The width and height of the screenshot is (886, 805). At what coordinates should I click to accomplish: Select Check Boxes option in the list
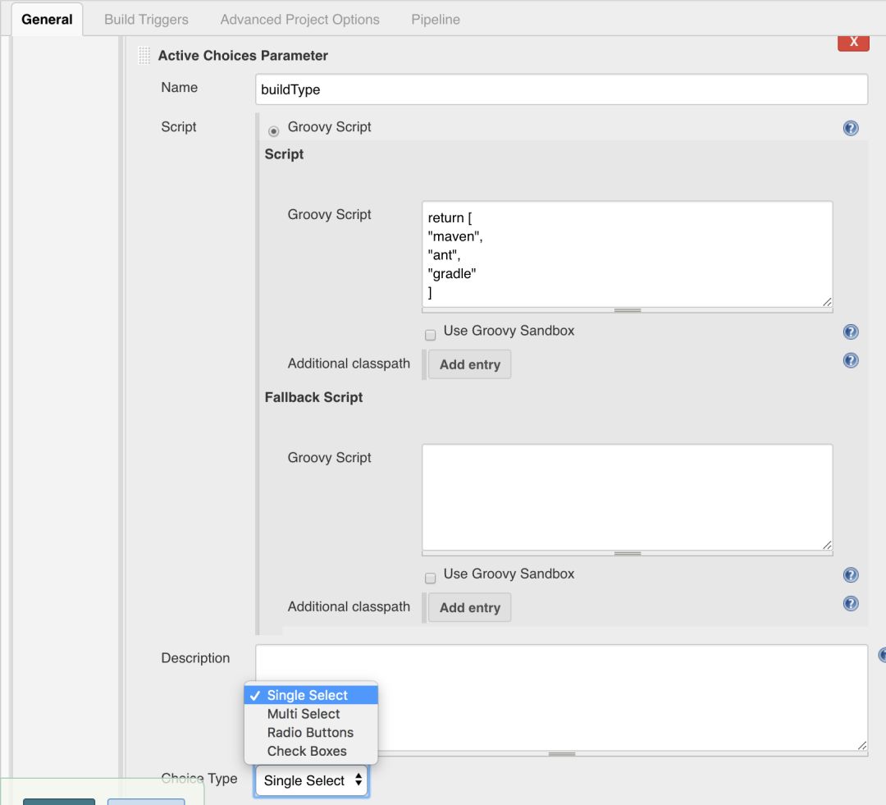pyautogui.click(x=307, y=751)
